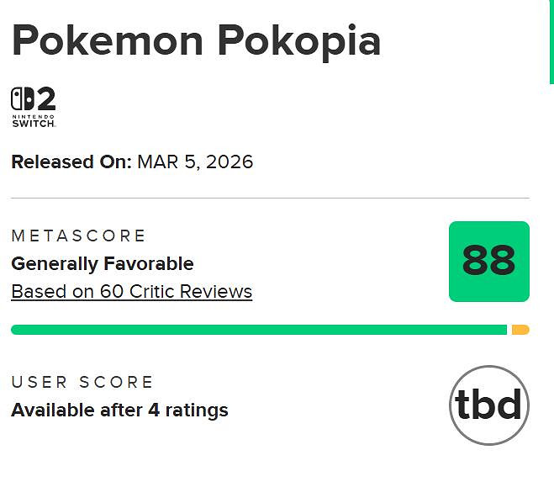This screenshot has height=503, width=554.
Task: Click the large "2" in the Switch 2 logo
Action: click(x=45, y=99)
